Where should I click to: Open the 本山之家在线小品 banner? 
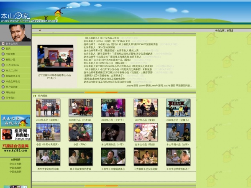[15, 121]
